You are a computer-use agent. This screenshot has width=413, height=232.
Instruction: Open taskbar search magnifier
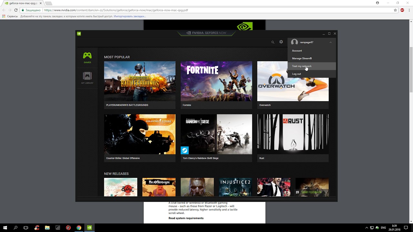click(x=15, y=227)
